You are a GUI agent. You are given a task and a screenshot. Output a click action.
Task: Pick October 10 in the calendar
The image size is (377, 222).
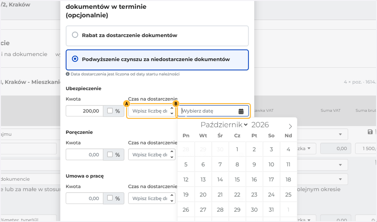pyautogui.click(x=271, y=165)
